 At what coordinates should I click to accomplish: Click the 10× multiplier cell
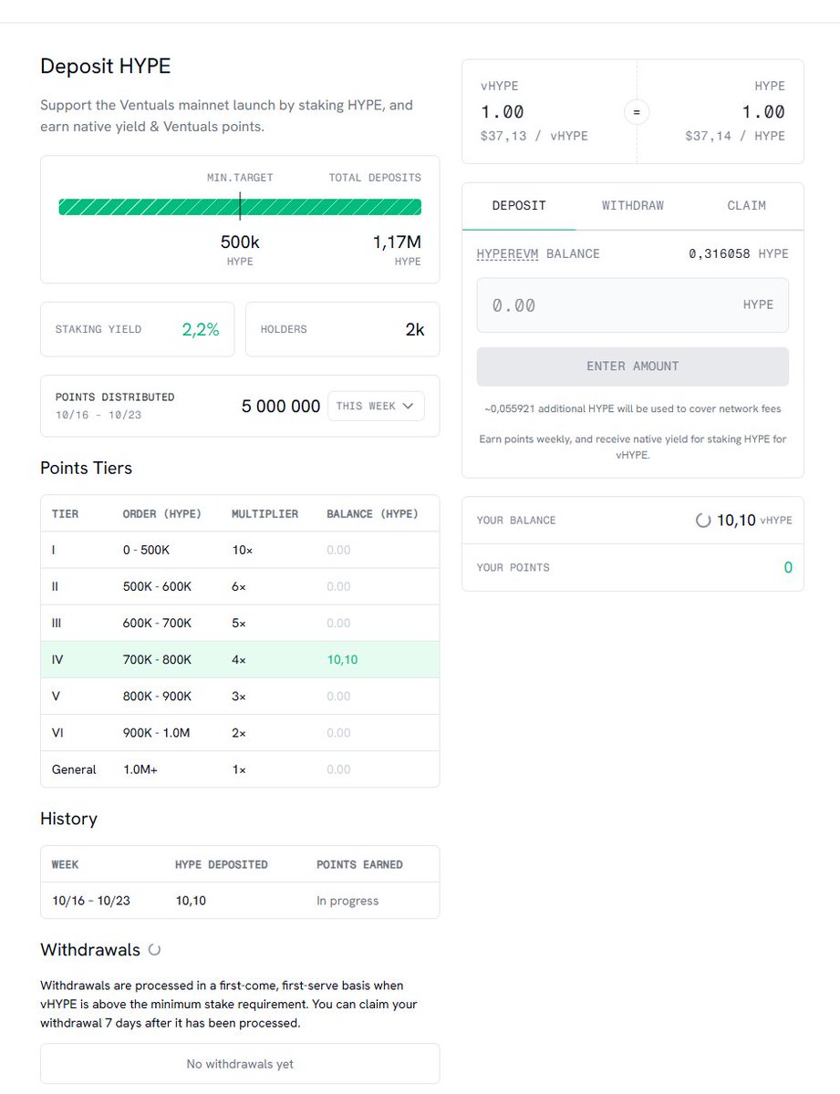[241, 551]
